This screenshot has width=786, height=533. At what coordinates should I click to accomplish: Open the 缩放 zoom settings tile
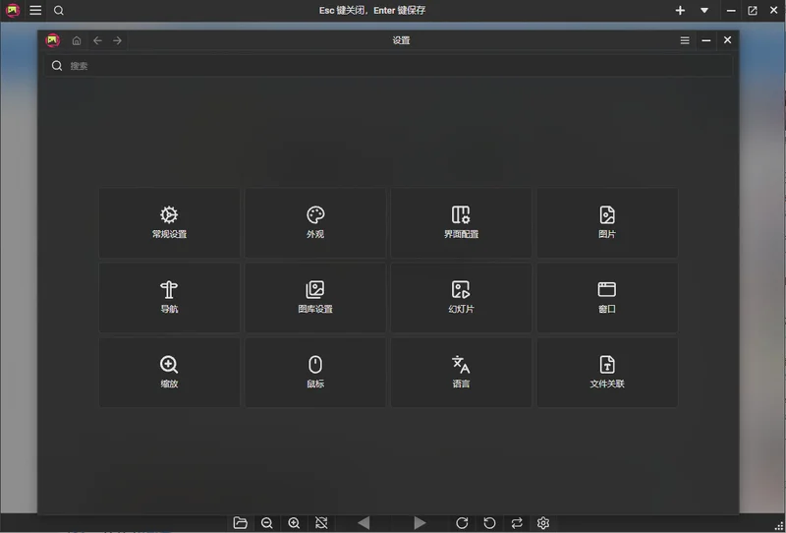point(169,373)
